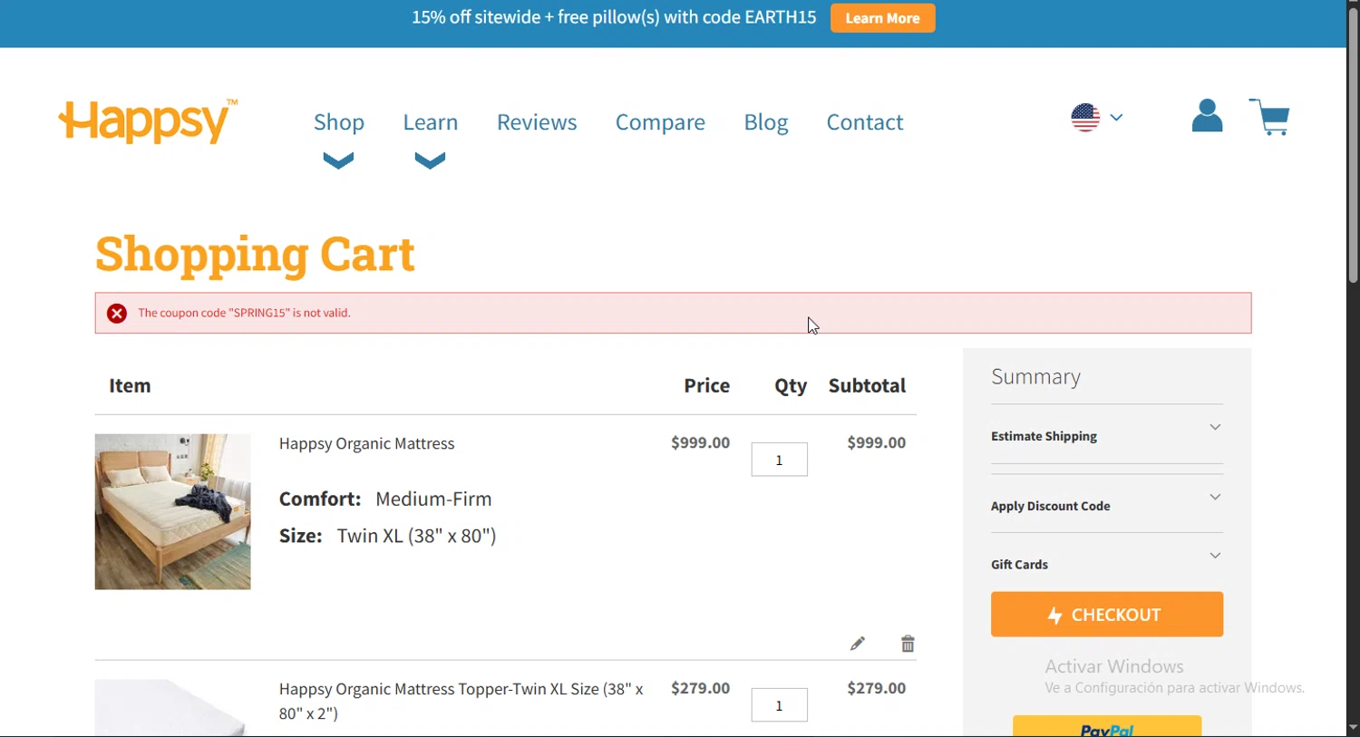The height and width of the screenshot is (737, 1360).
Task: Pay with the PayPal button
Action: tap(1107, 726)
